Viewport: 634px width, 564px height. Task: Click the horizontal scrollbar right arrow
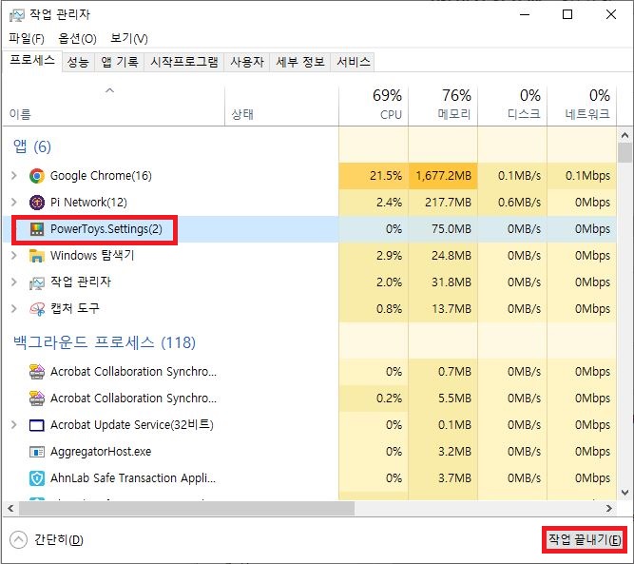pos(608,509)
